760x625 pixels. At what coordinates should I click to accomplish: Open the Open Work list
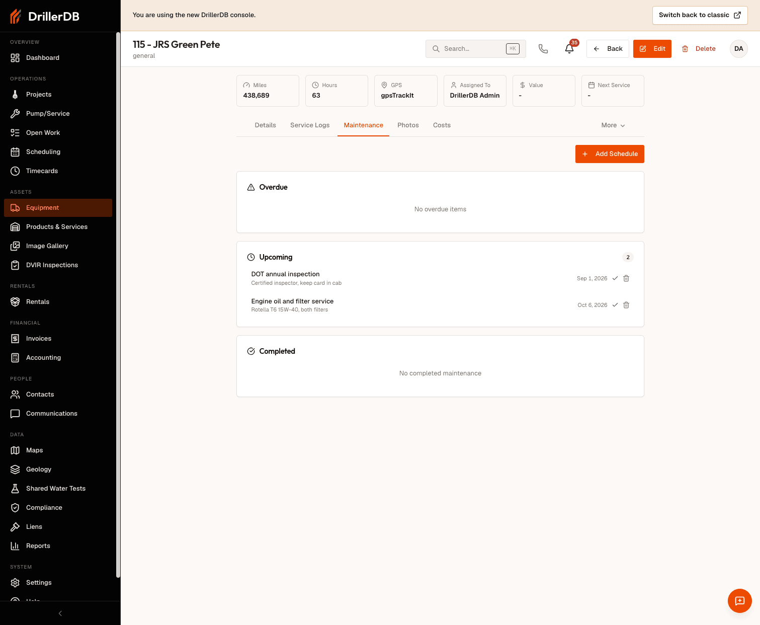tap(58, 133)
